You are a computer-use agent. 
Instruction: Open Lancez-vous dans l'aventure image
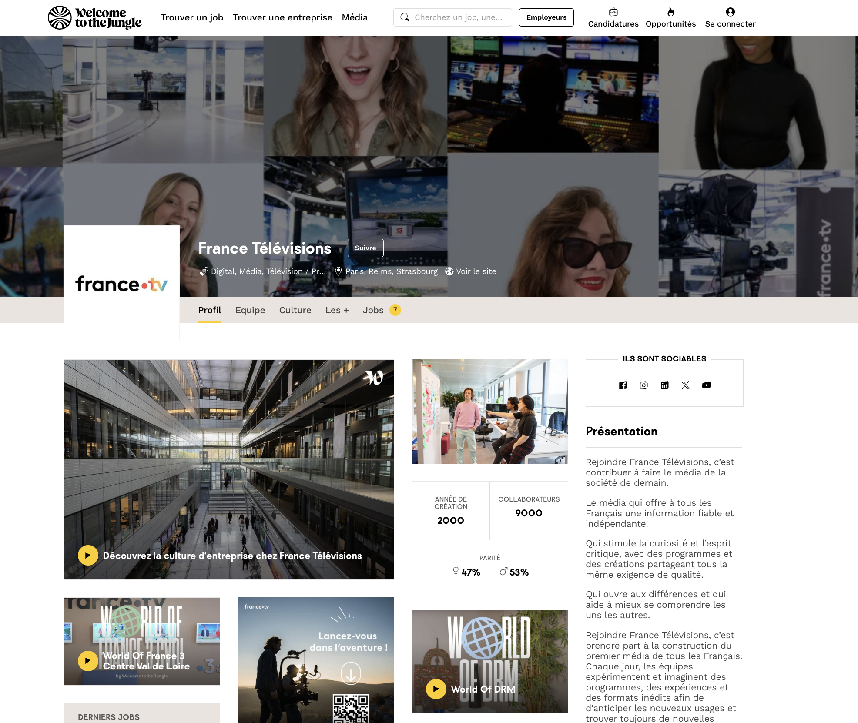click(315, 660)
